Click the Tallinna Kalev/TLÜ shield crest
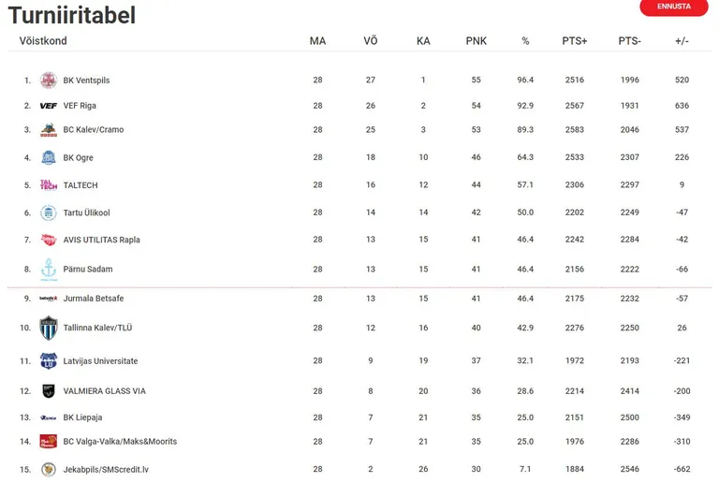 pos(48,328)
